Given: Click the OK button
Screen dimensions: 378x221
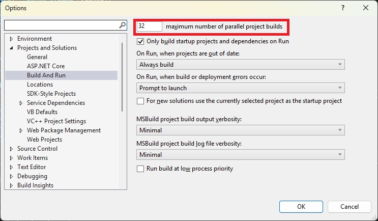Looking at the screenshot, I should [301, 207].
